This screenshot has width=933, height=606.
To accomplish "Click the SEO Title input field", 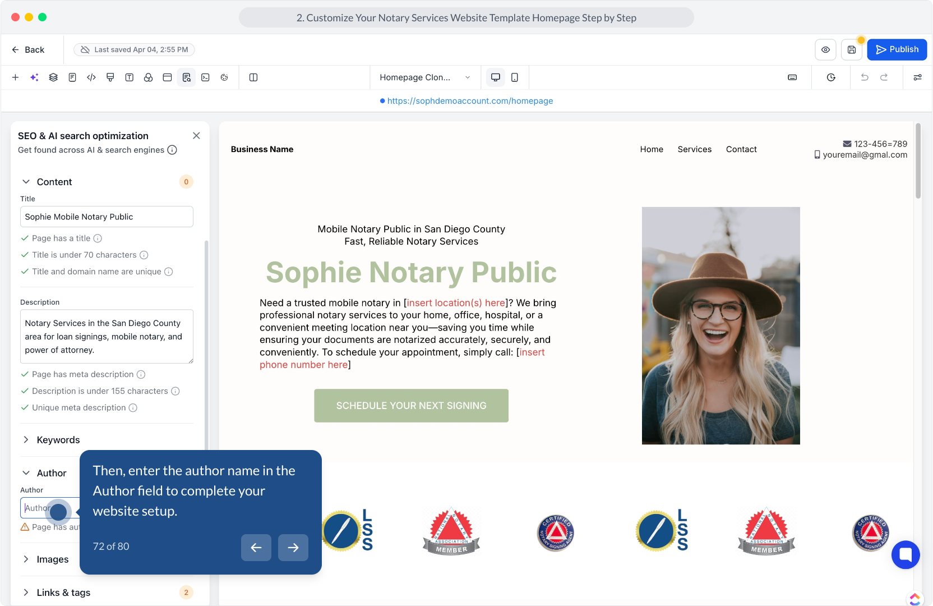I will point(107,217).
